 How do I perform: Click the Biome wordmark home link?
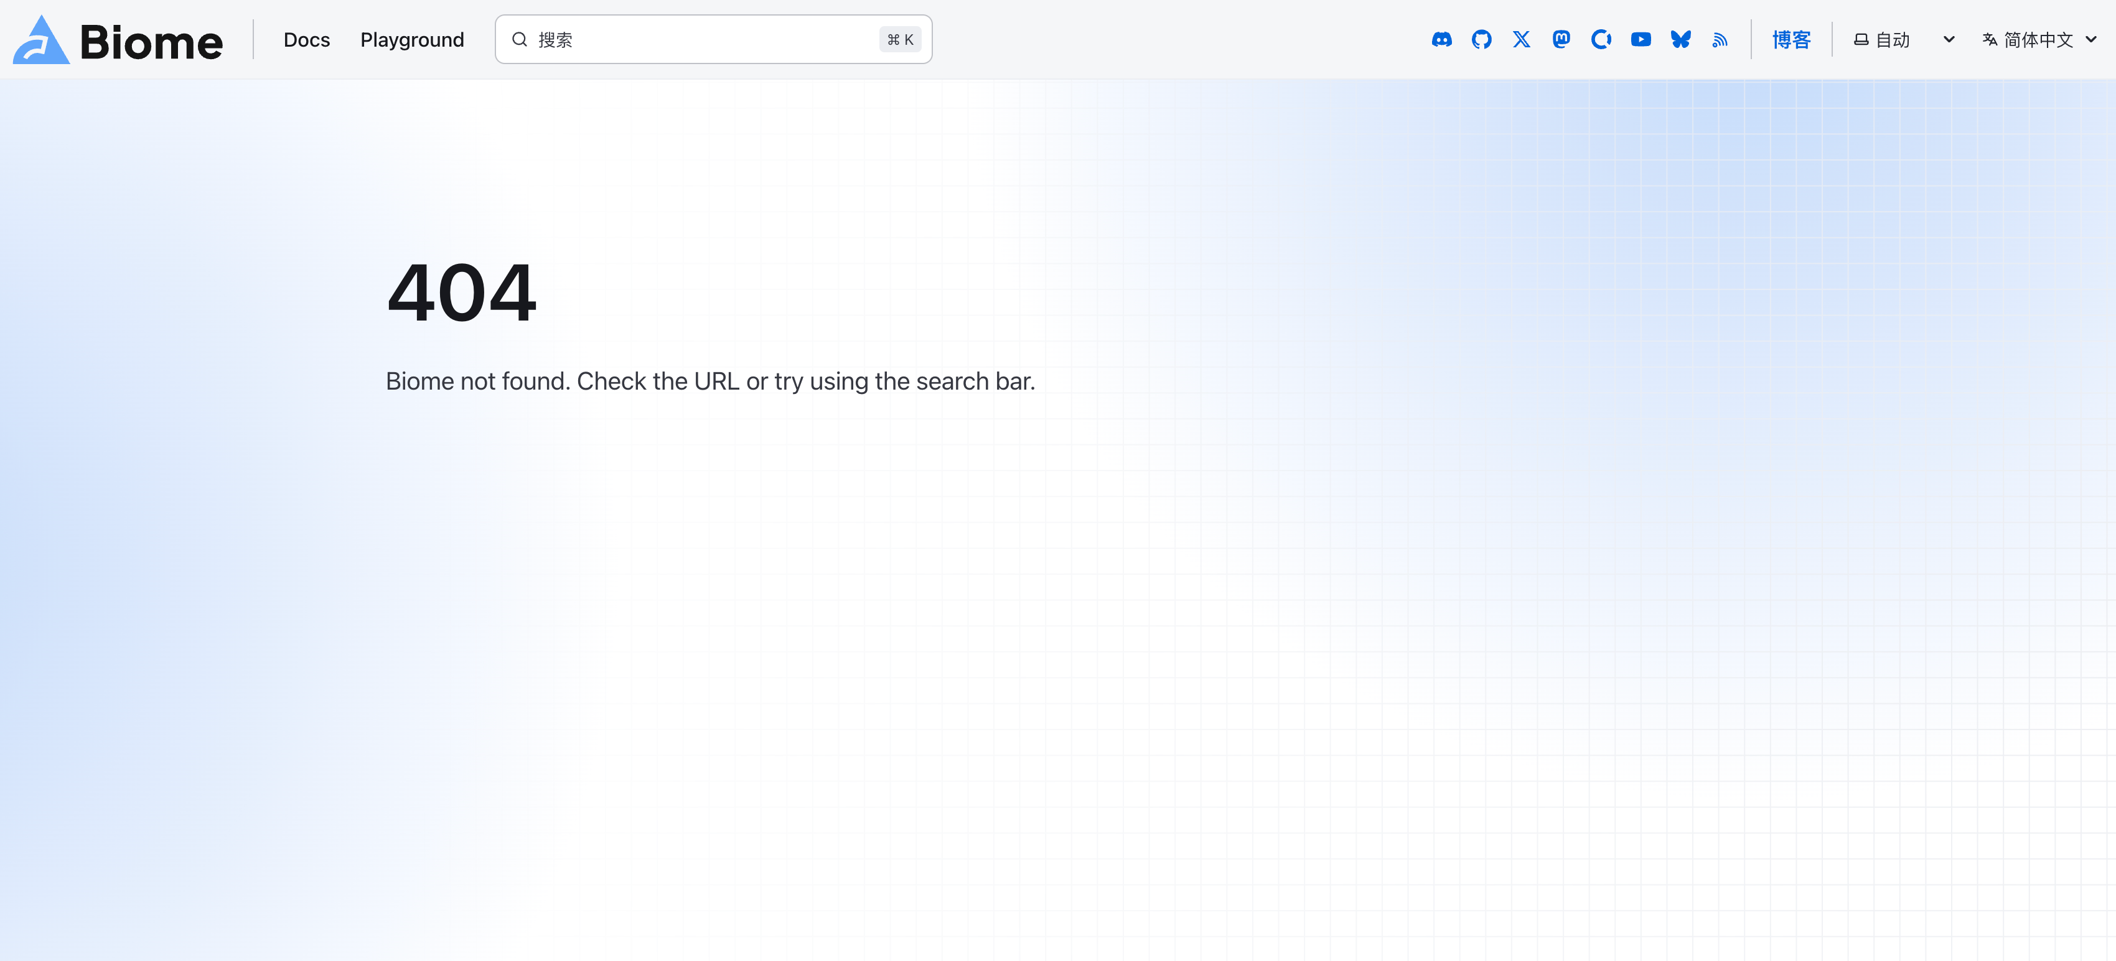(151, 41)
